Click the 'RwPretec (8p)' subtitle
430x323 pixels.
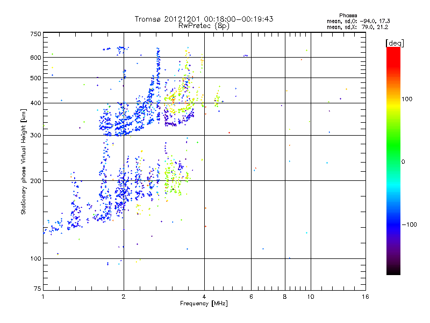pos(204,26)
